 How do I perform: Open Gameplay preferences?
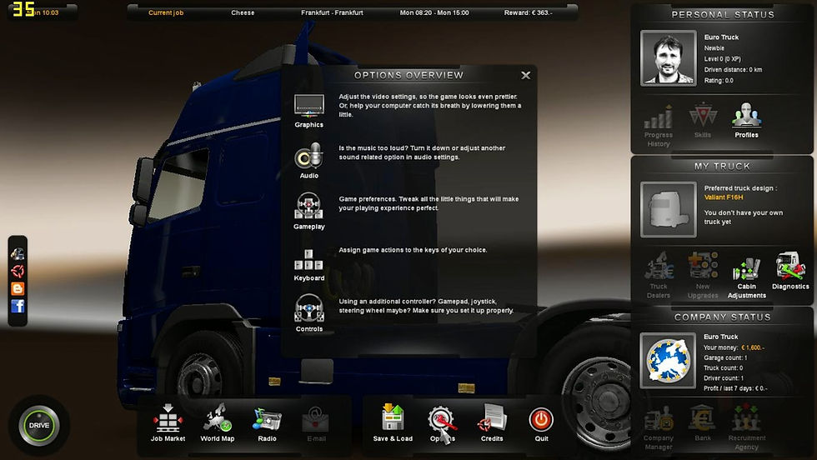(309, 212)
